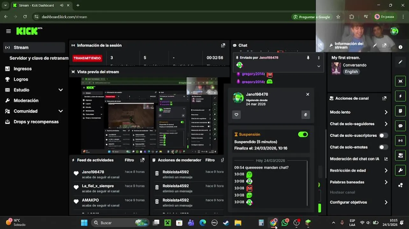Image resolution: width=409 pixels, height=229 pixels.
Task: Open Chrome profile En pausa
Action: coord(384,17)
